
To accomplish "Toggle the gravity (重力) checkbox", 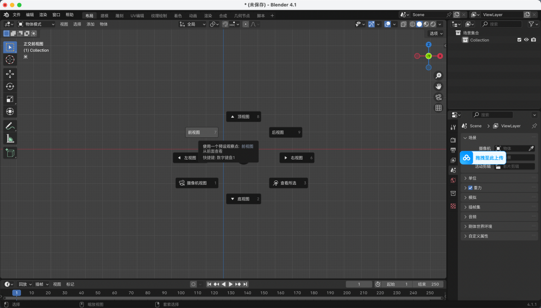I will tap(470, 188).
